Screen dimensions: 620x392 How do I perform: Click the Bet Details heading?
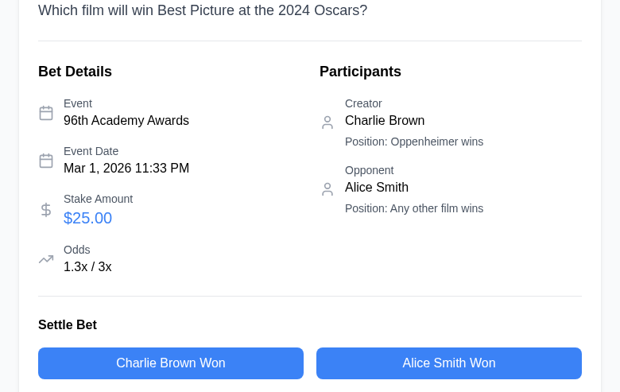[x=75, y=72]
